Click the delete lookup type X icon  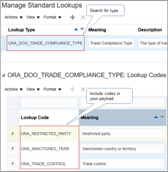[83, 17]
